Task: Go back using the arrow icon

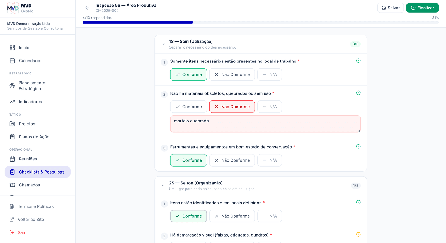Action: [87, 8]
